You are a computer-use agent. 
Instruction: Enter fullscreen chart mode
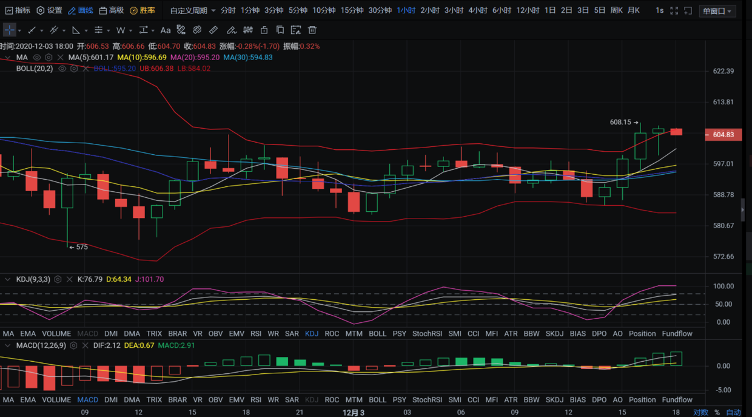[x=688, y=11]
